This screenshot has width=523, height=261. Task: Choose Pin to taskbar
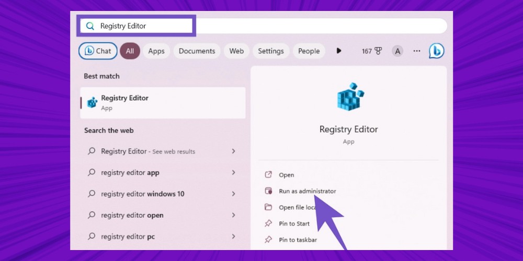(x=298, y=240)
